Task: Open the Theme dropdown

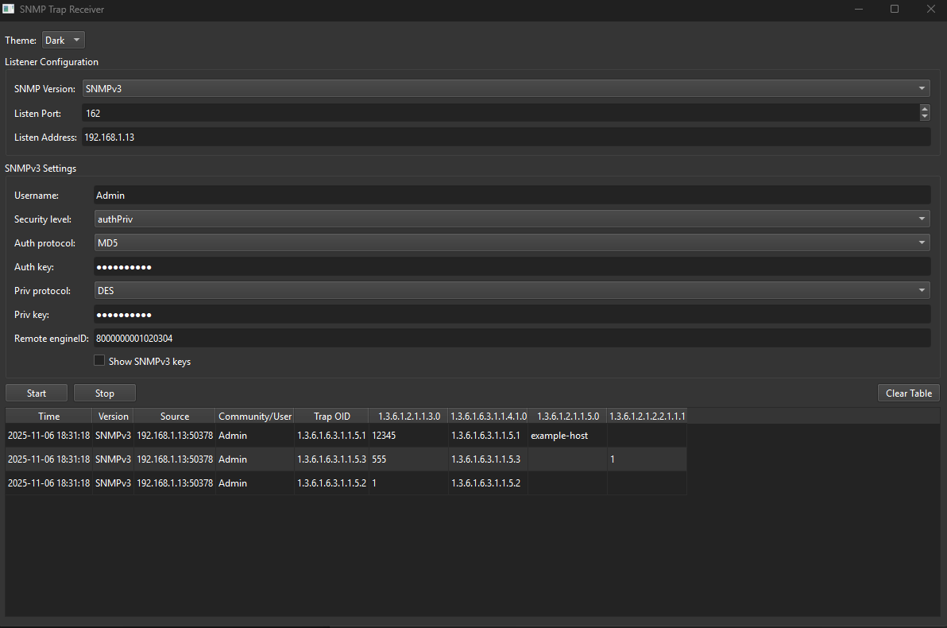Action: 63,40
